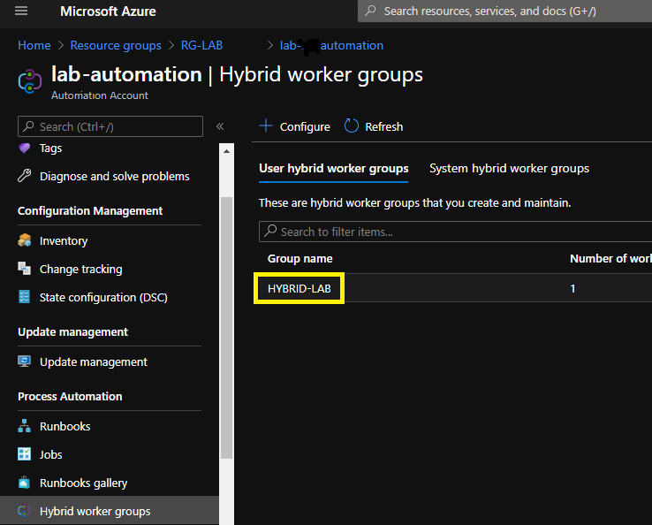Sort by Group name column header
This screenshot has width=652, height=525.
click(299, 258)
